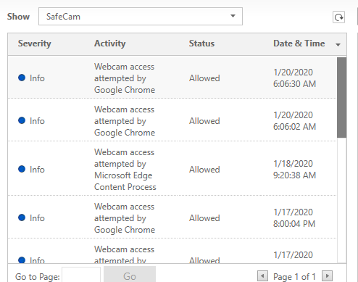
Task: Select the blue Info dot for 6:06:30 AM entry
Action: [x=22, y=78]
